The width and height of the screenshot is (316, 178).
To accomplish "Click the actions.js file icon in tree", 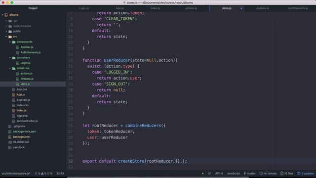I will pyautogui.click(x=17, y=74).
